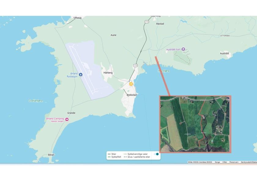Screen dimensions: 257x181
Task: Click the 710 road shield near Røstad
Action: tap(147, 22)
